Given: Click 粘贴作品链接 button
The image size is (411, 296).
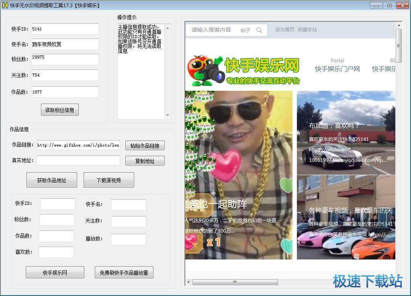Looking at the screenshot, I should [145, 146].
